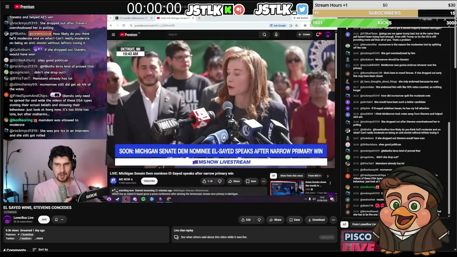
Task: Select the inner 'All' related videos chip
Action: pyautogui.click(x=273, y=176)
